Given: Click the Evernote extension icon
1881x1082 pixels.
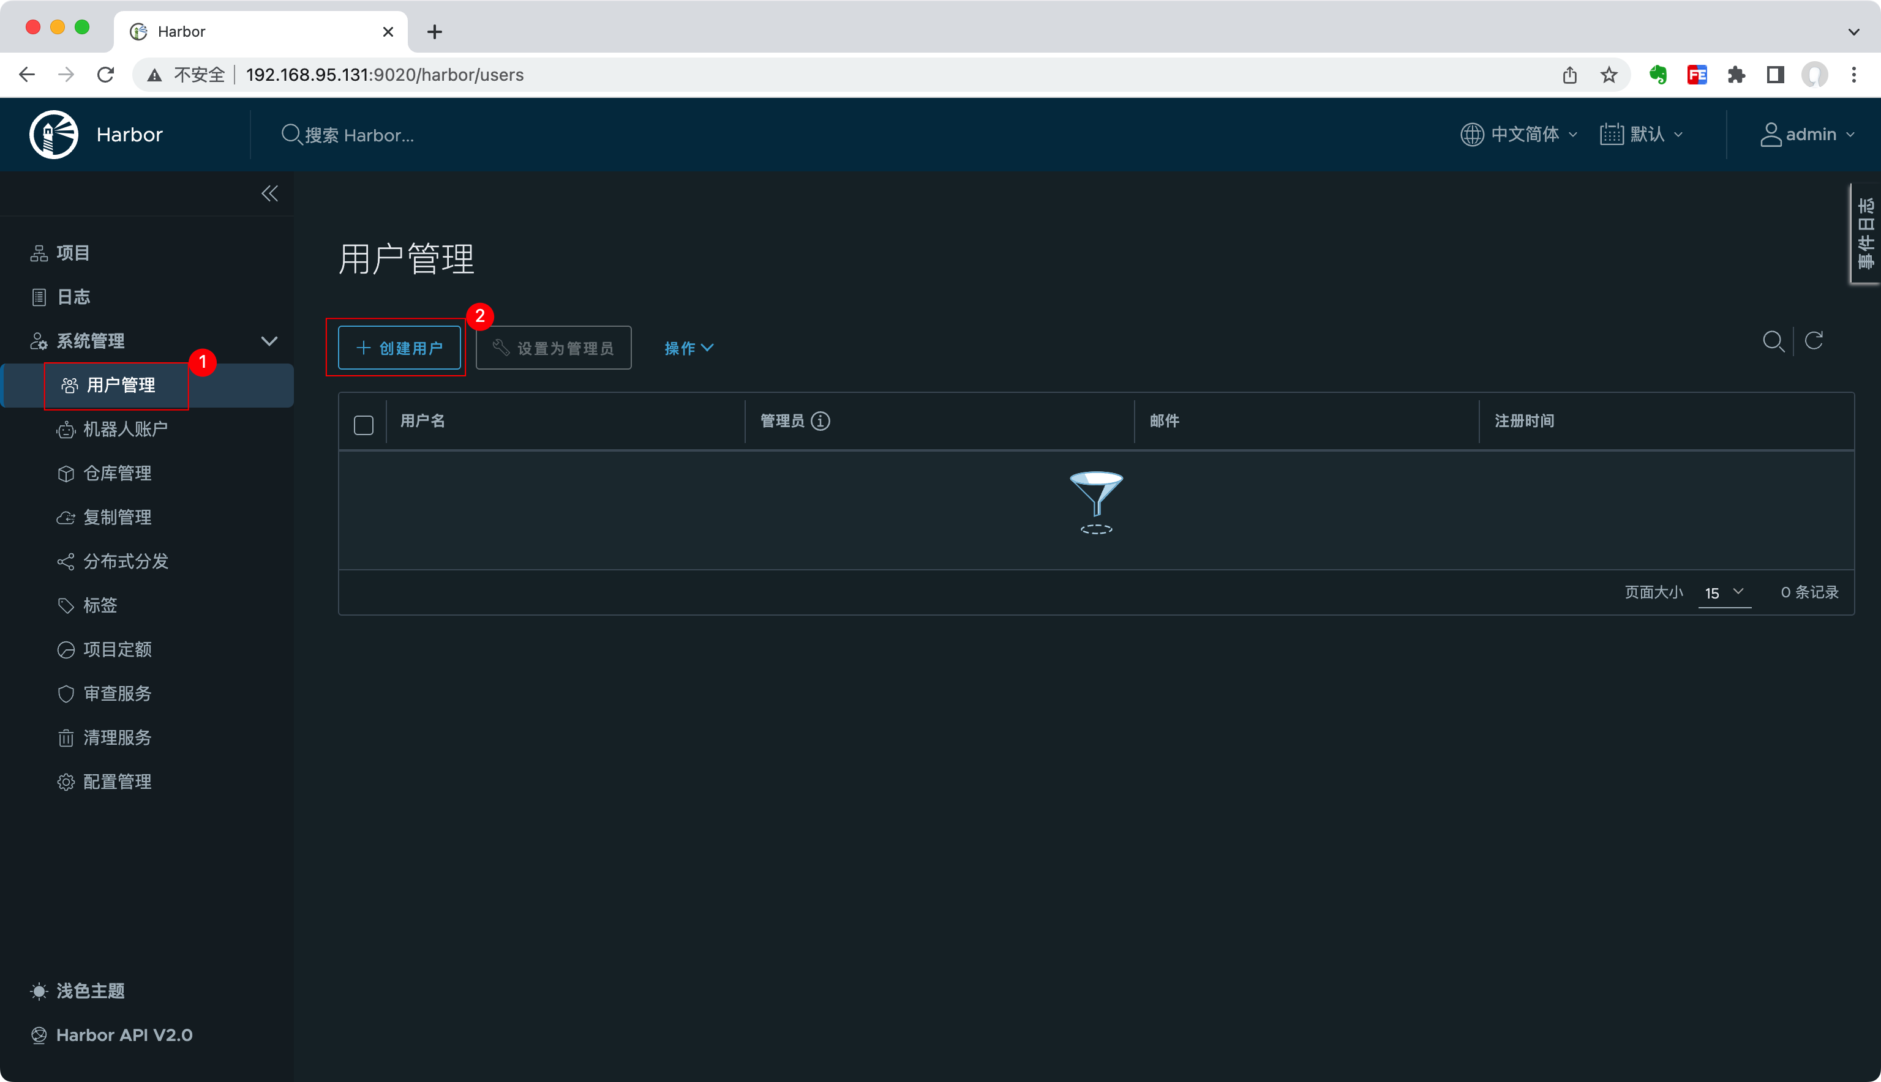Looking at the screenshot, I should pos(1658,75).
